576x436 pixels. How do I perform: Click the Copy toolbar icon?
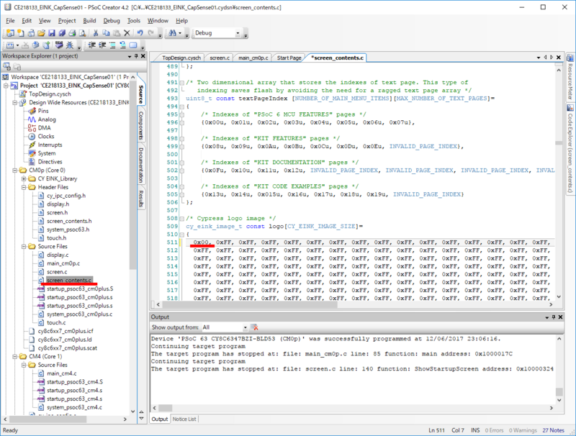pos(106,33)
